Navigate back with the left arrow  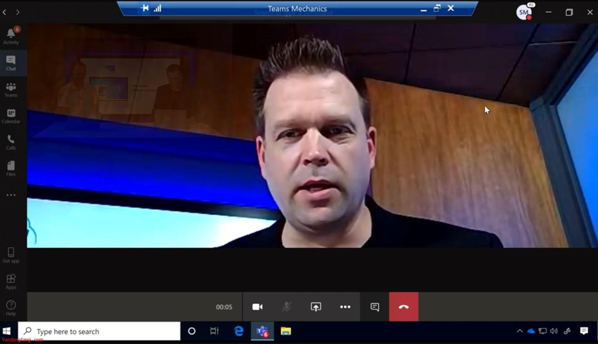click(x=4, y=12)
